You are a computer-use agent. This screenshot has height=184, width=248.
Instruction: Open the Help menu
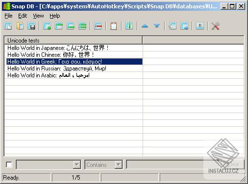(x=55, y=16)
